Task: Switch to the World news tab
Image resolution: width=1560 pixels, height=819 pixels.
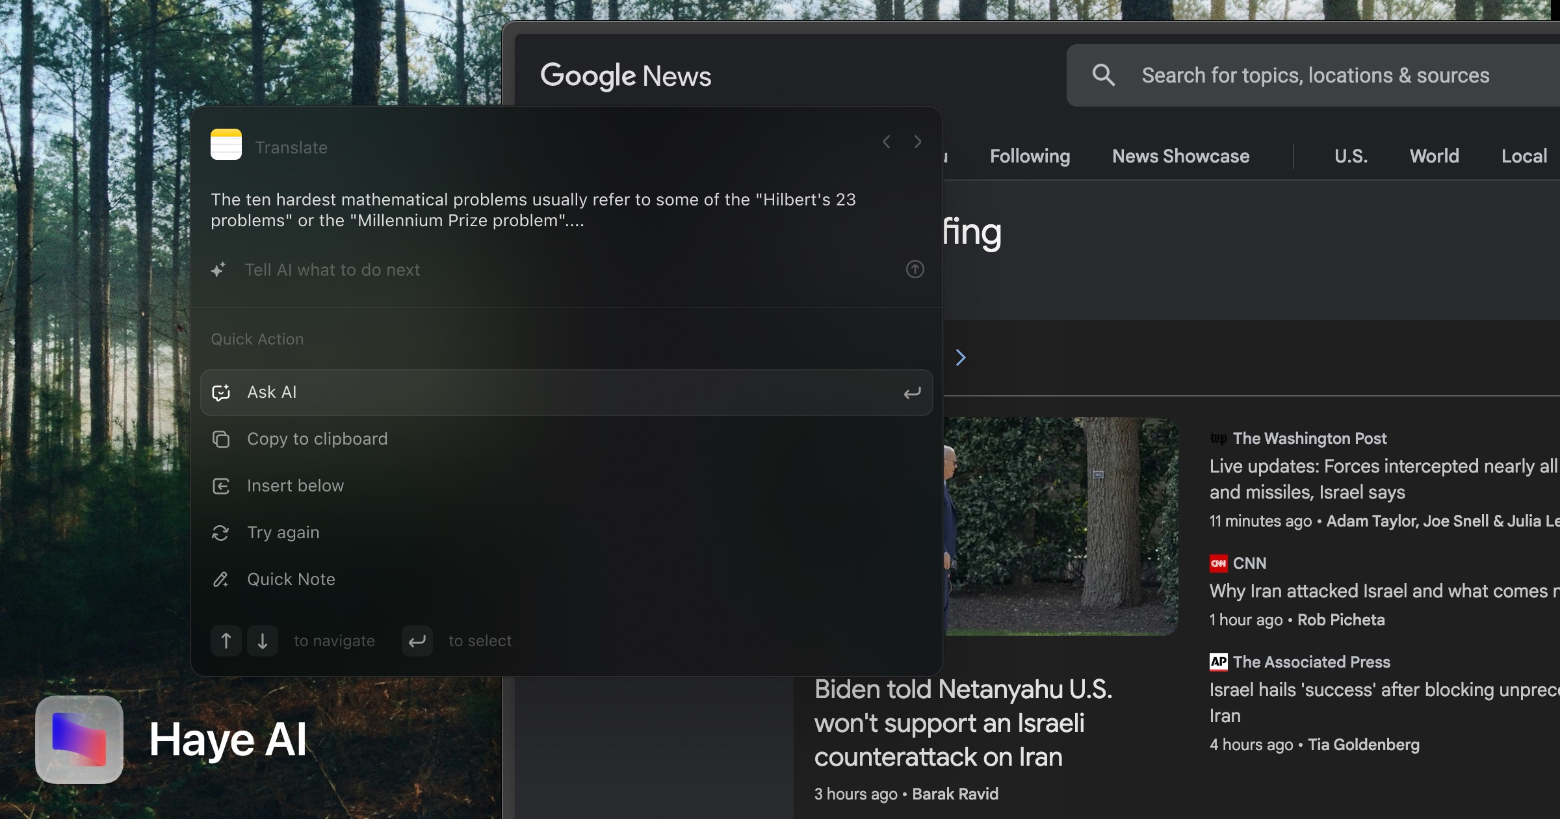Action: (1434, 156)
